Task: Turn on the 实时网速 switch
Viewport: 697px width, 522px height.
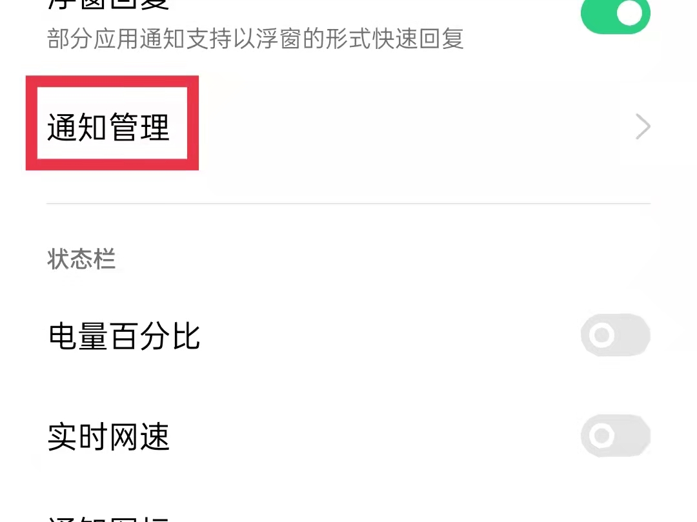Action: tap(615, 436)
